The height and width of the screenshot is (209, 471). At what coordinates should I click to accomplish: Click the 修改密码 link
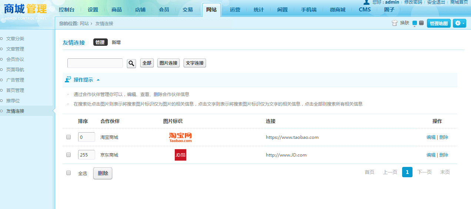pyautogui.click(x=413, y=2)
